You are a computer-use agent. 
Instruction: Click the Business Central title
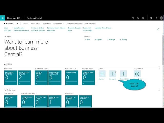click(x=34, y=18)
